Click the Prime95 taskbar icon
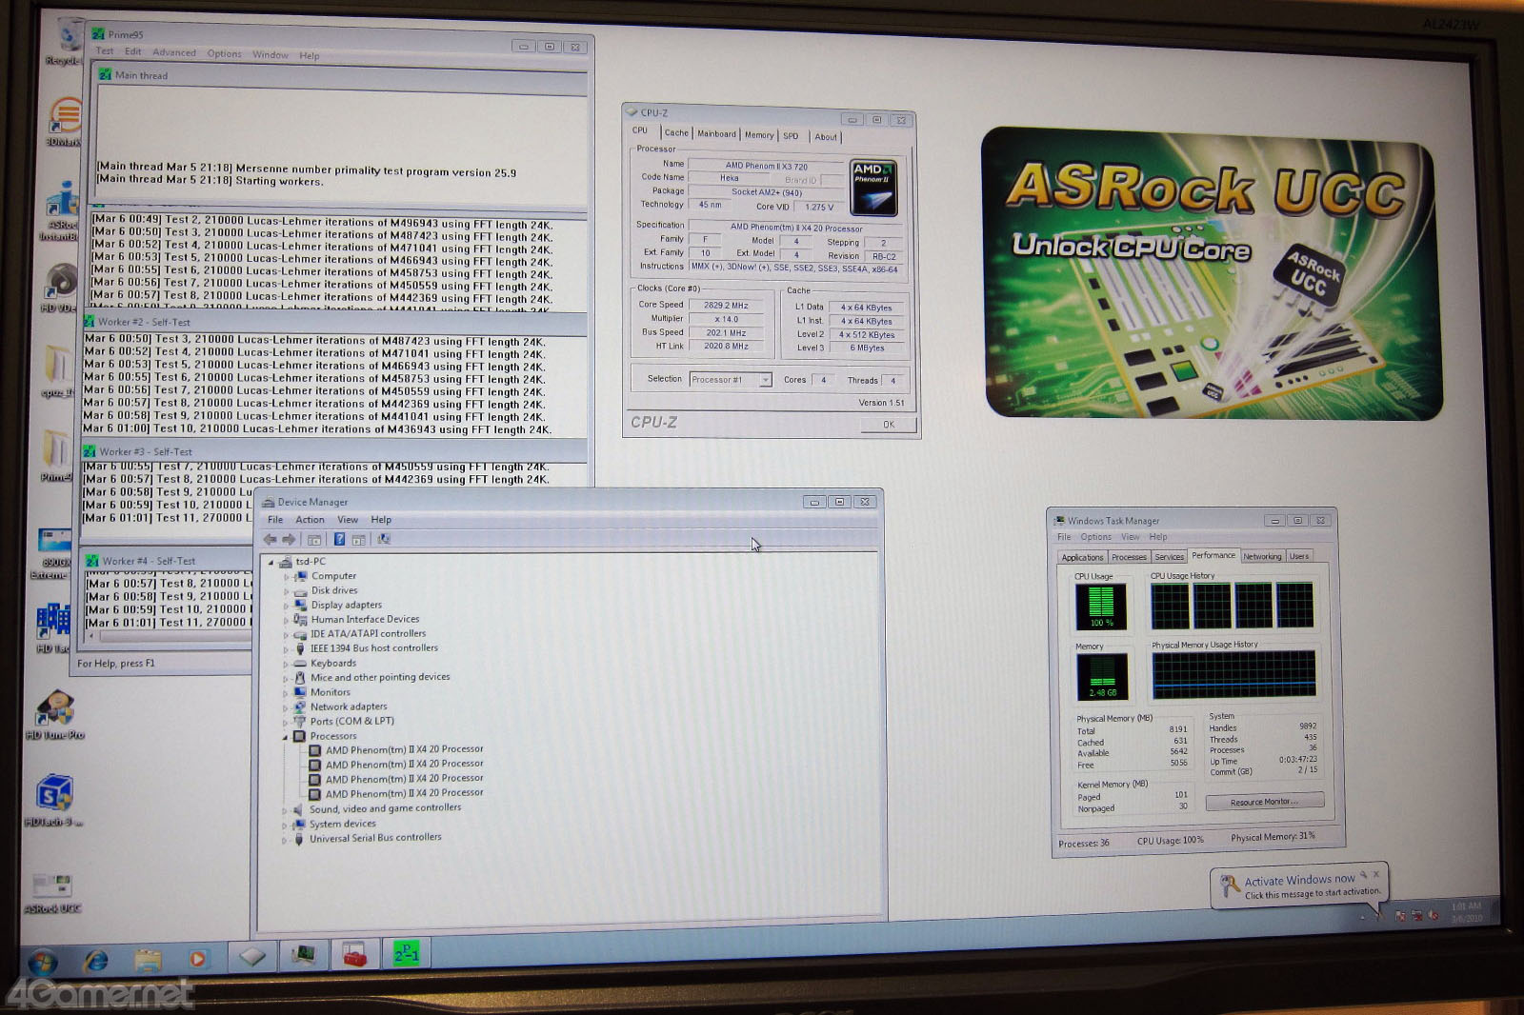 pos(406,953)
